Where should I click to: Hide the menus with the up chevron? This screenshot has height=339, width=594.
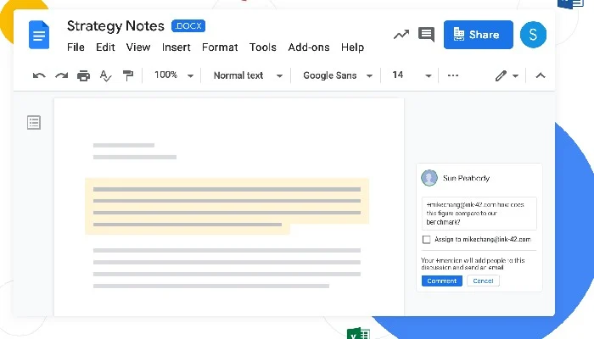pos(541,75)
